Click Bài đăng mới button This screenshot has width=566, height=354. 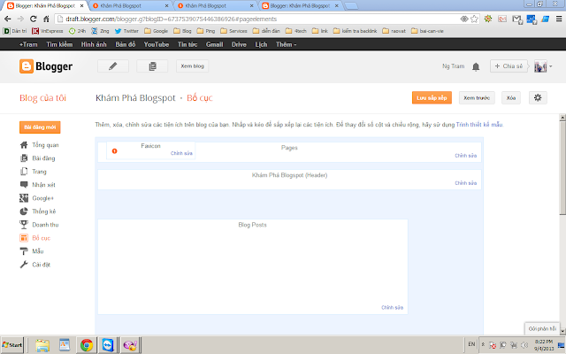point(40,127)
